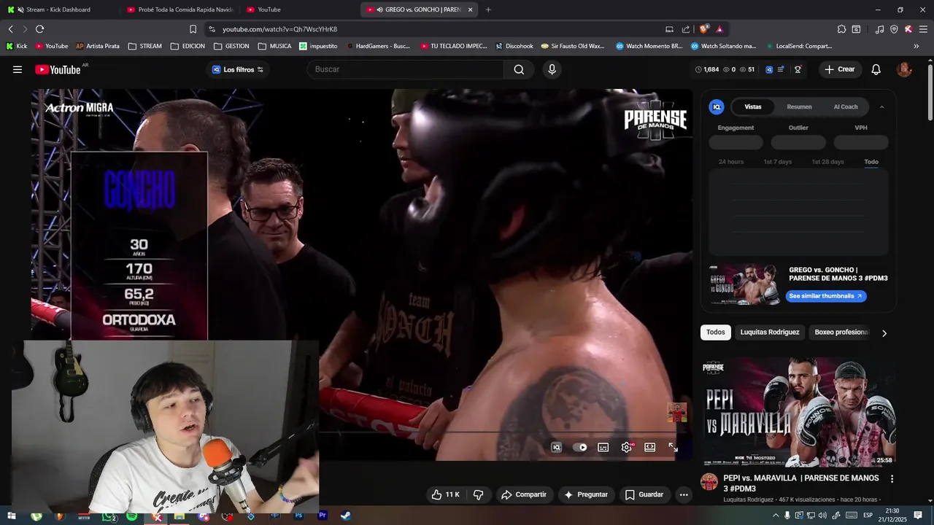Open the EDICION bookmarks folder
Screen dimensions: 934x525
pos(188,46)
